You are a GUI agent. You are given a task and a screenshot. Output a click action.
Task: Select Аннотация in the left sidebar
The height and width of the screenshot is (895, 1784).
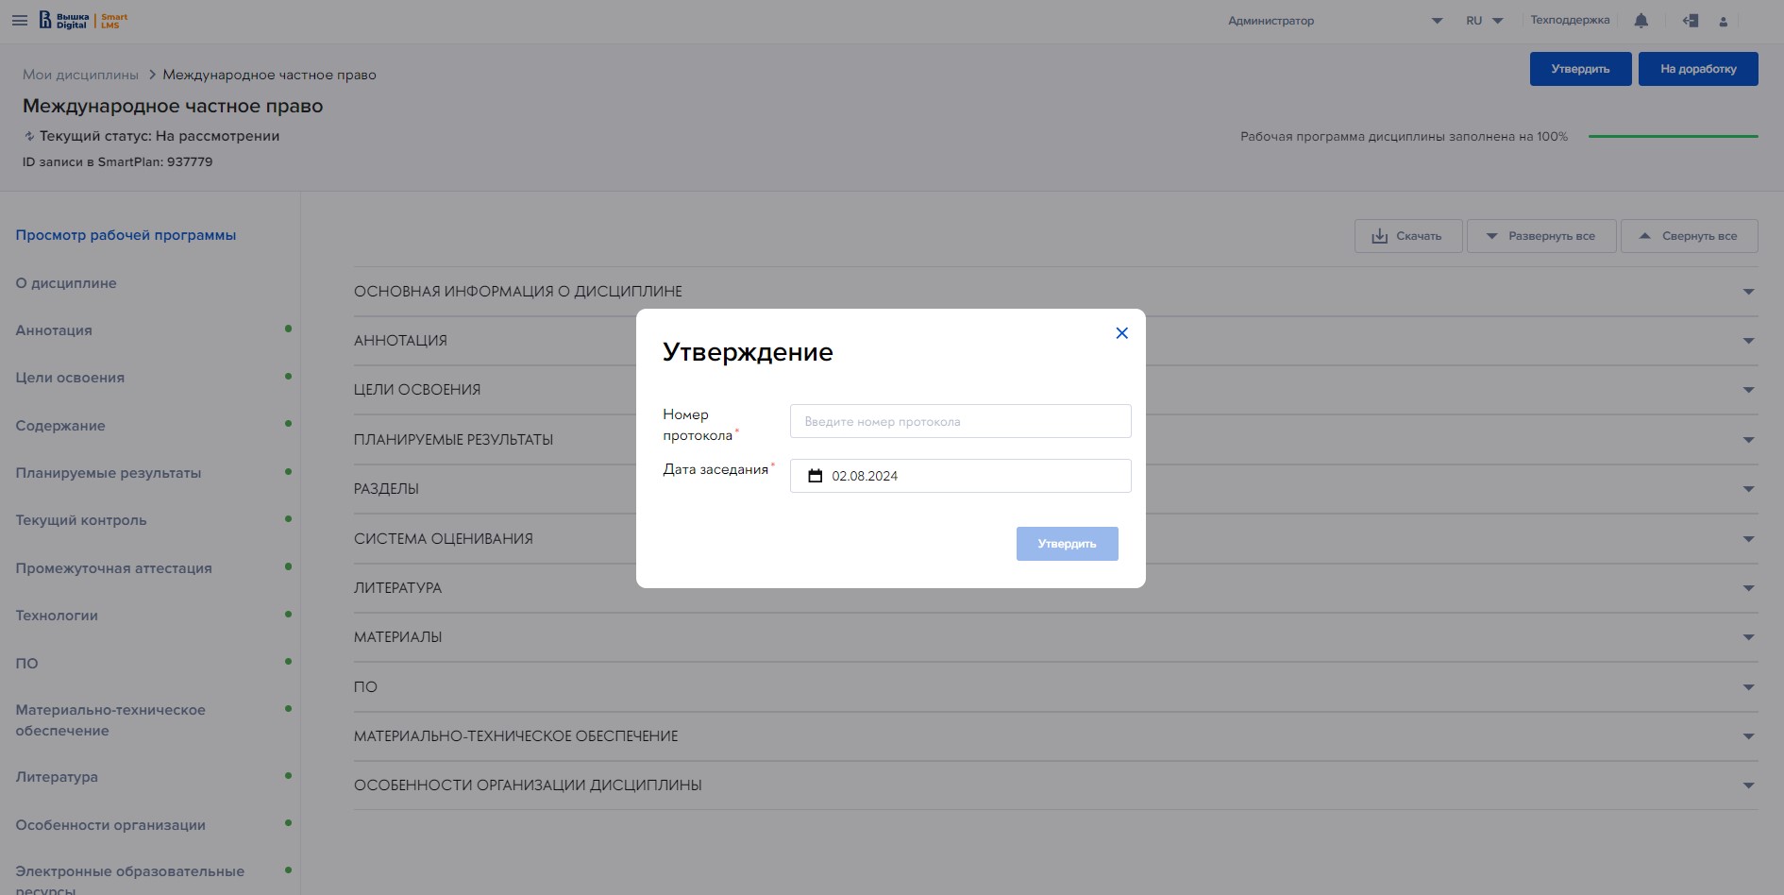(54, 330)
